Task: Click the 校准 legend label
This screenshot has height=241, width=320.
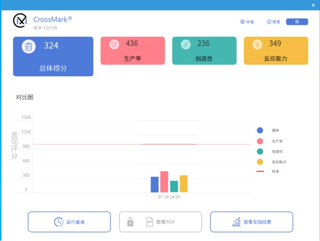Action: click(x=275, y=171)
